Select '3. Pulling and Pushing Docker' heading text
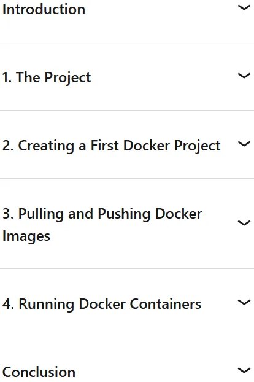 (102, 214)
